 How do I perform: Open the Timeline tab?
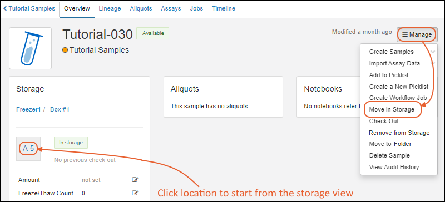click(x=224, y=8)
